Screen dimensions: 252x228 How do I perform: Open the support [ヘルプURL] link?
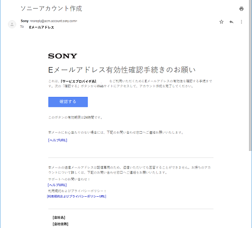click(57, 185)
